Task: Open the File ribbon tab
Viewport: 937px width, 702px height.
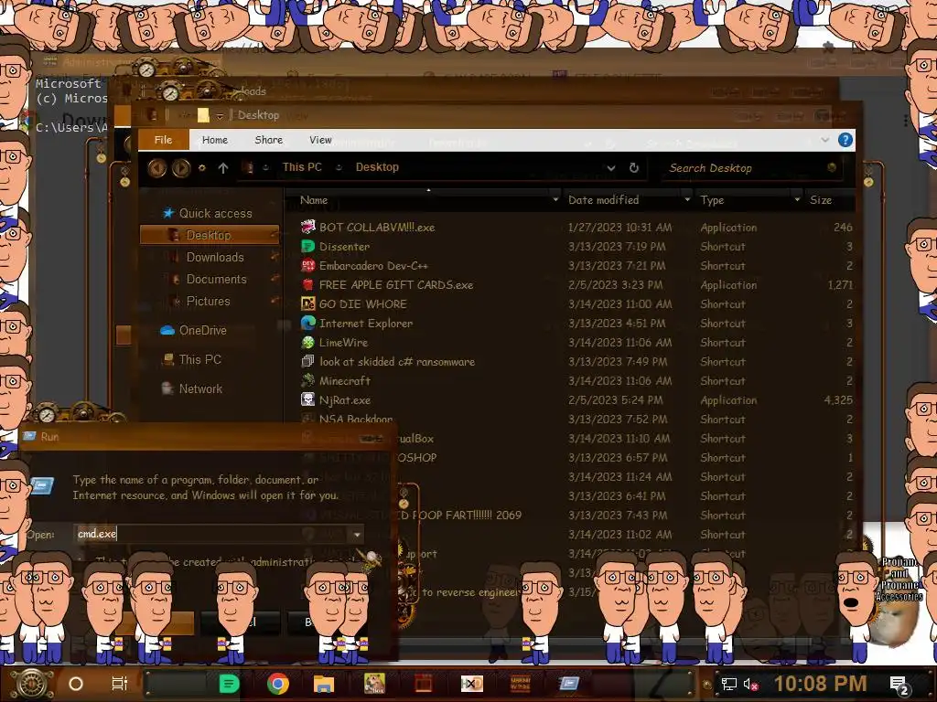Action: coord(163,140)
